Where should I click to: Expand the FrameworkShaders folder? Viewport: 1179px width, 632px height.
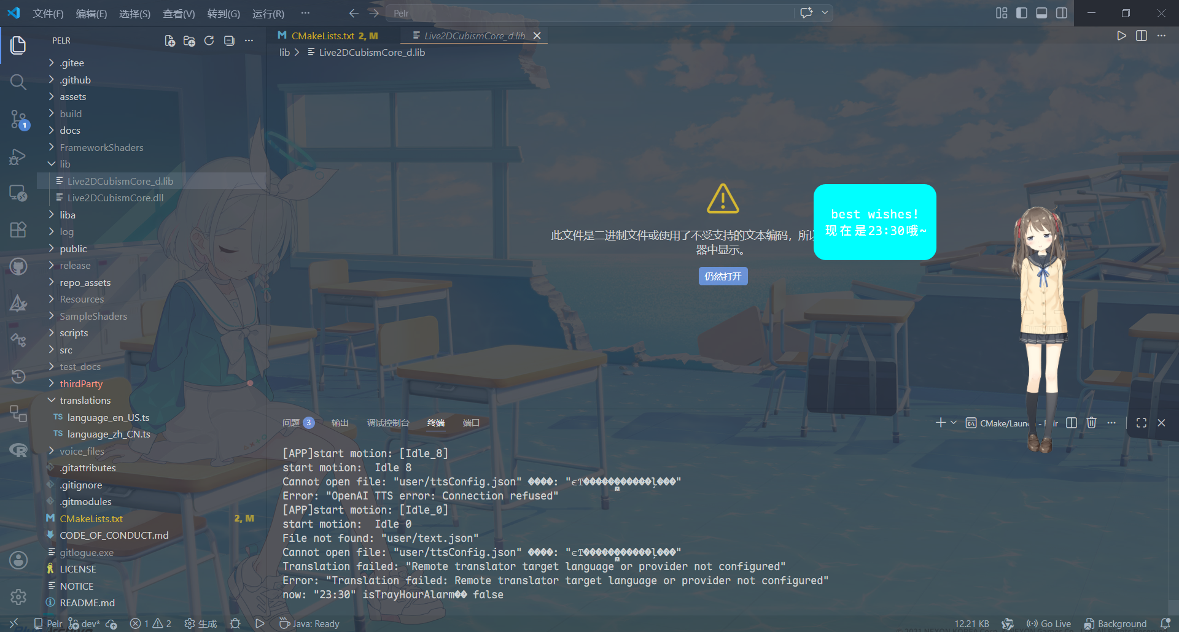tap(101, 147)
